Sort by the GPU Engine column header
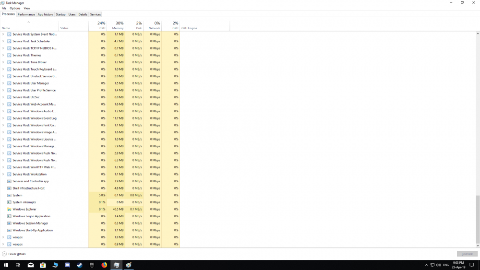The width and height of the screenshot is (480, 270). 205,26
